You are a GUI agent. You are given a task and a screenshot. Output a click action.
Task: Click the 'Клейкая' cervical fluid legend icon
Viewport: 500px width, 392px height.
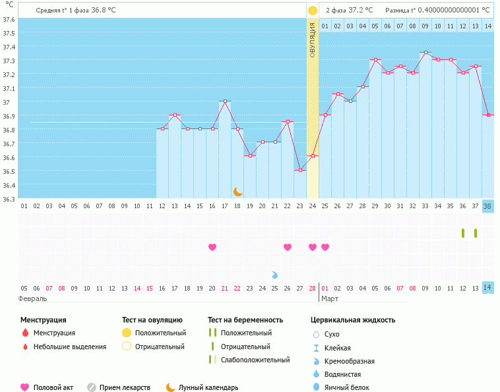pos(316,347)
